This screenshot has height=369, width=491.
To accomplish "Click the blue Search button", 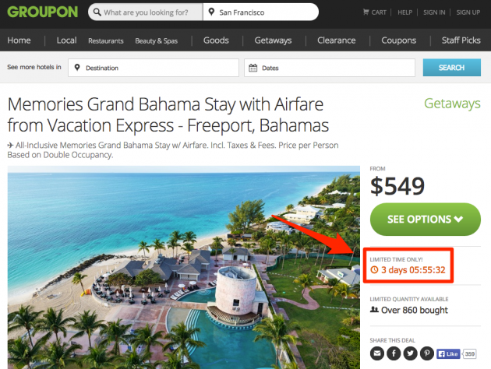I will click(451, 68).
